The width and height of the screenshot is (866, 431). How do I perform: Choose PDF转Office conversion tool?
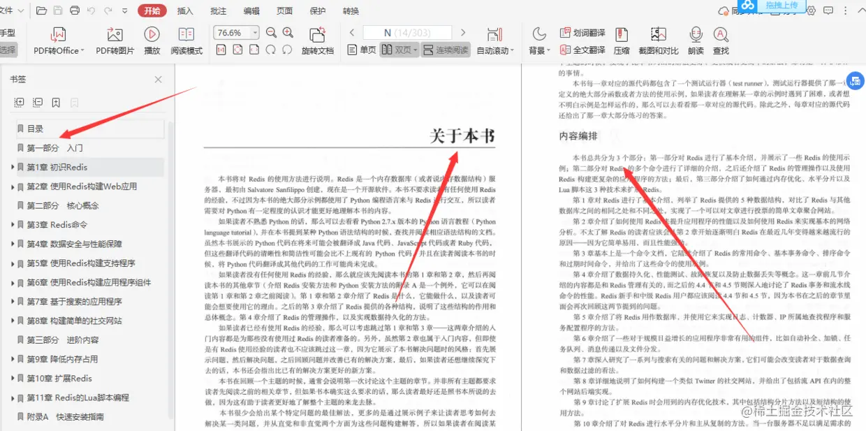point(59,41)
